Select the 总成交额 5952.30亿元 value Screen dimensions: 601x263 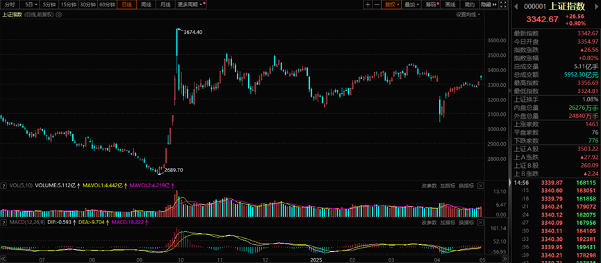click(581, 74)
